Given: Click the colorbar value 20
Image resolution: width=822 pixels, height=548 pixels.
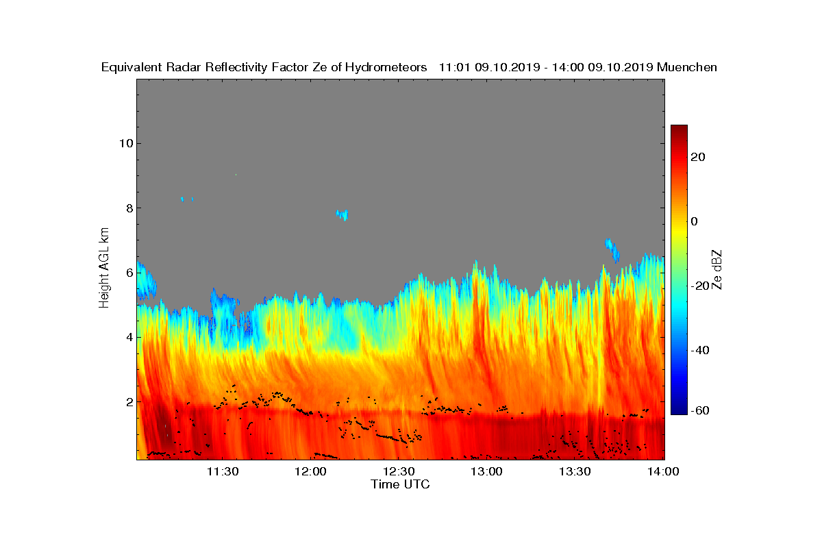Looking at the screenshot, I should pyautogui.click(x=699, y=157).
